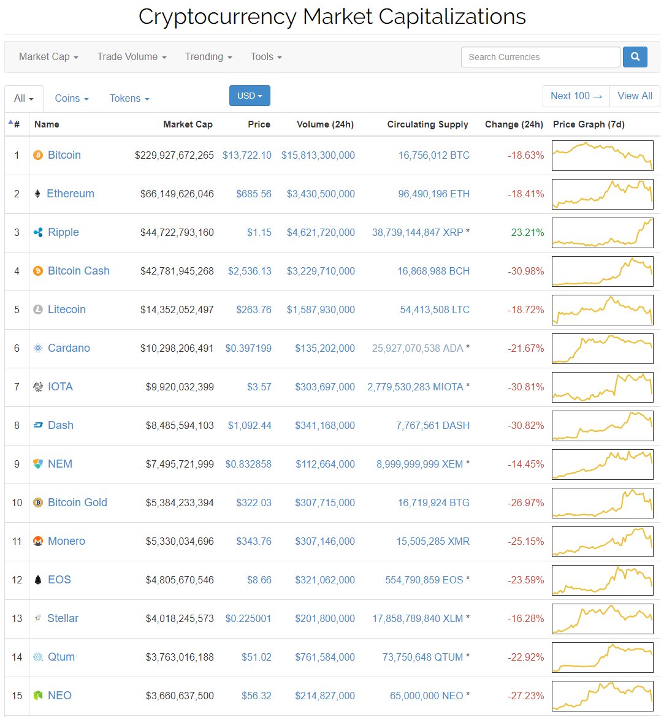672x717 pixels.
Task: Click the Bitcoin coin logo icon
Action: click(38, 156)
